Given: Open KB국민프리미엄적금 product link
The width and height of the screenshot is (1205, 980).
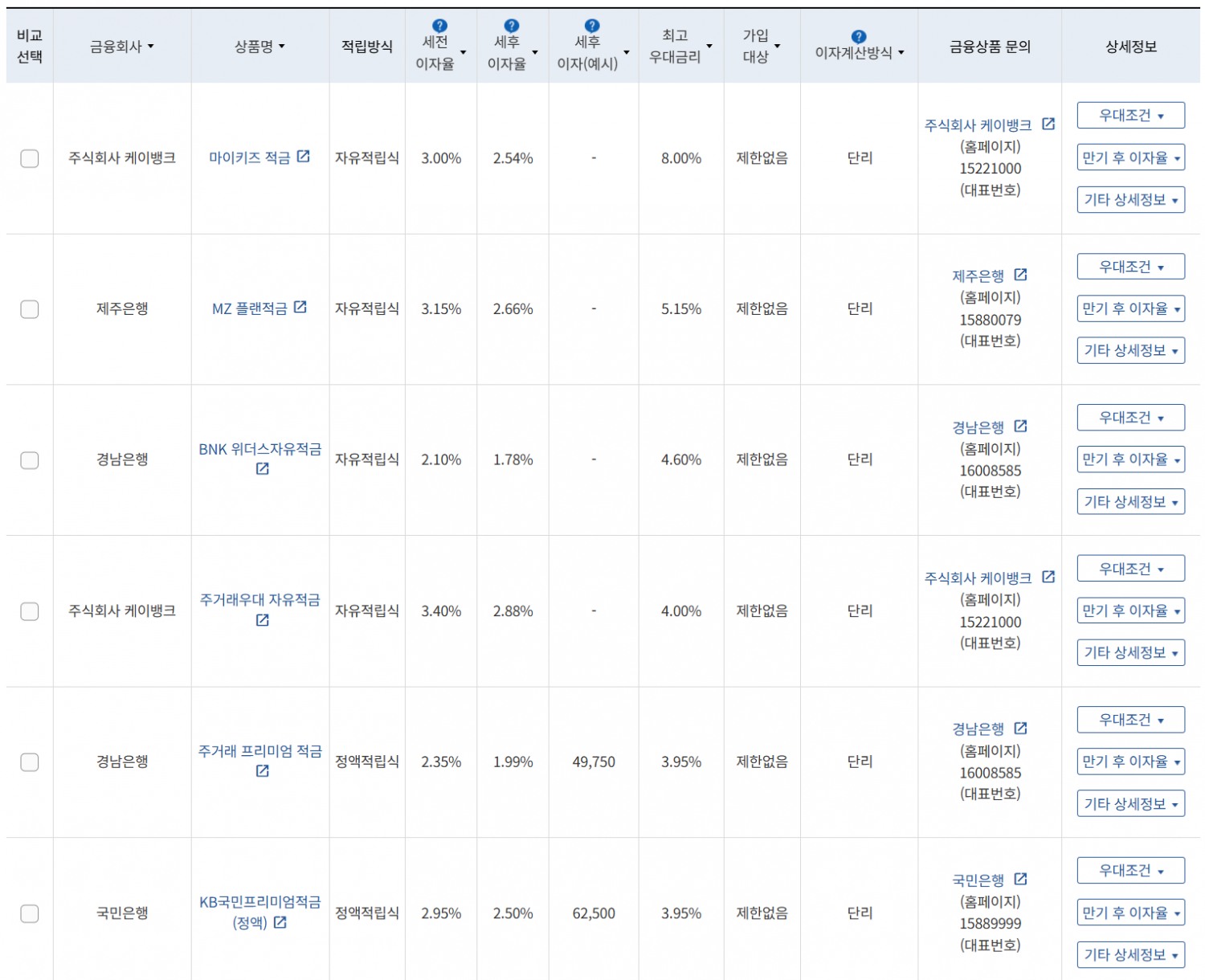Looking at the screenshot, I should click(260, 913).
